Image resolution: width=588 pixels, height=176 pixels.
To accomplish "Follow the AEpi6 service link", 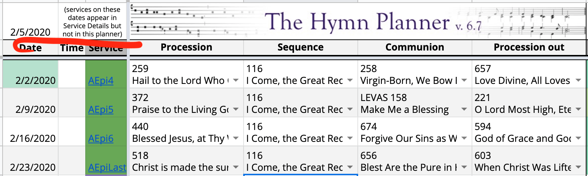I will pyautogui.click(x=101, y=138).
